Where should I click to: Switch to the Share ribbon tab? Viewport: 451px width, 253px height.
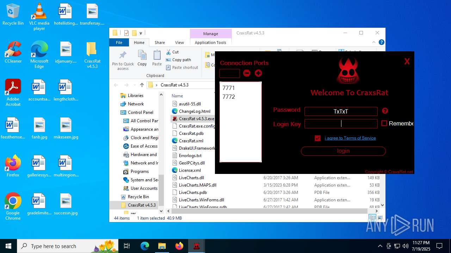click(160, 43)
